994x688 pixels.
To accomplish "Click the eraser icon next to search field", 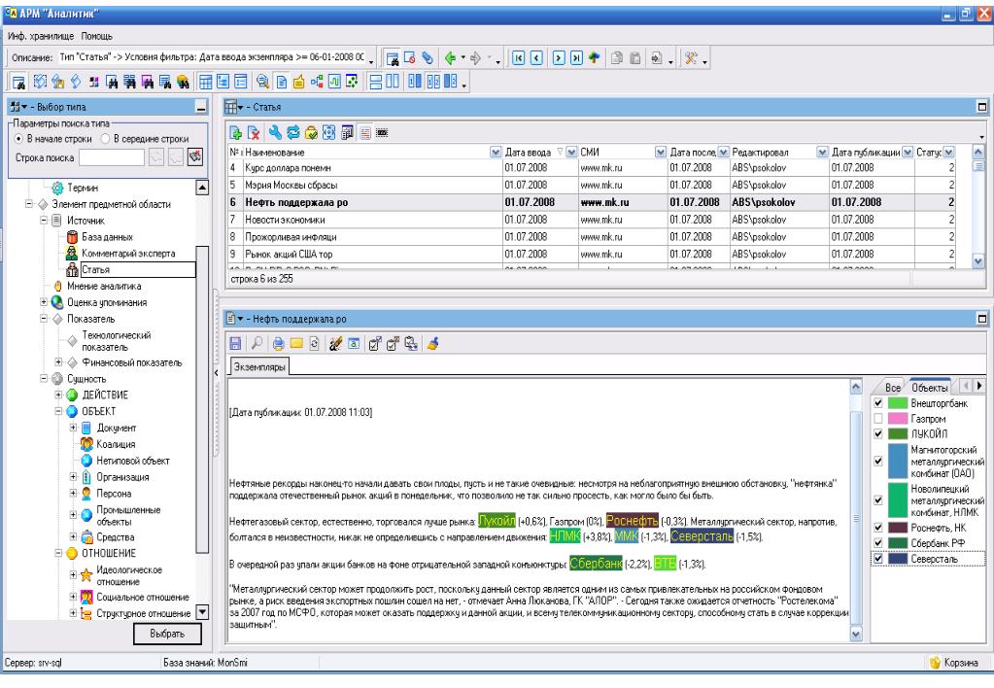I will (x=195, y=156).
